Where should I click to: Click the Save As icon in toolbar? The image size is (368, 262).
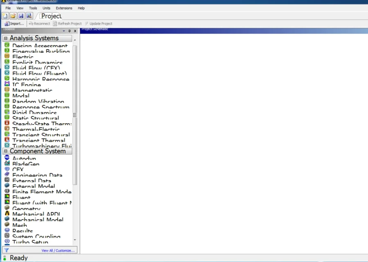pyautogui.click(x=29, y=16)
